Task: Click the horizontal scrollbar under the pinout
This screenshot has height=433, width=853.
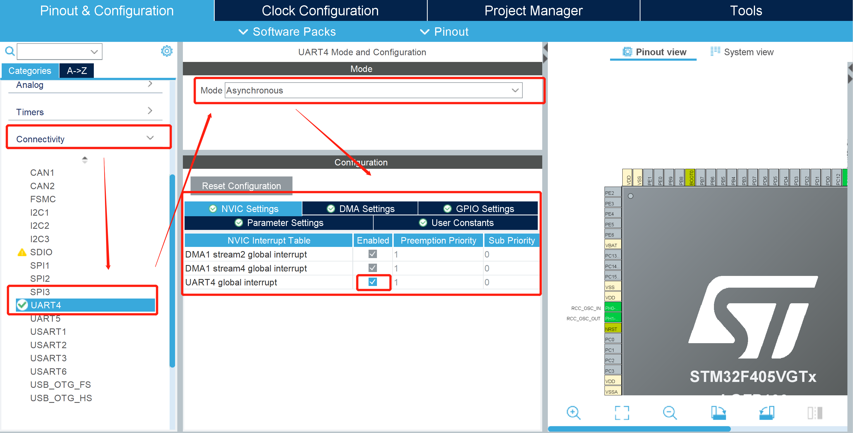Action: [x=639, y=429]
